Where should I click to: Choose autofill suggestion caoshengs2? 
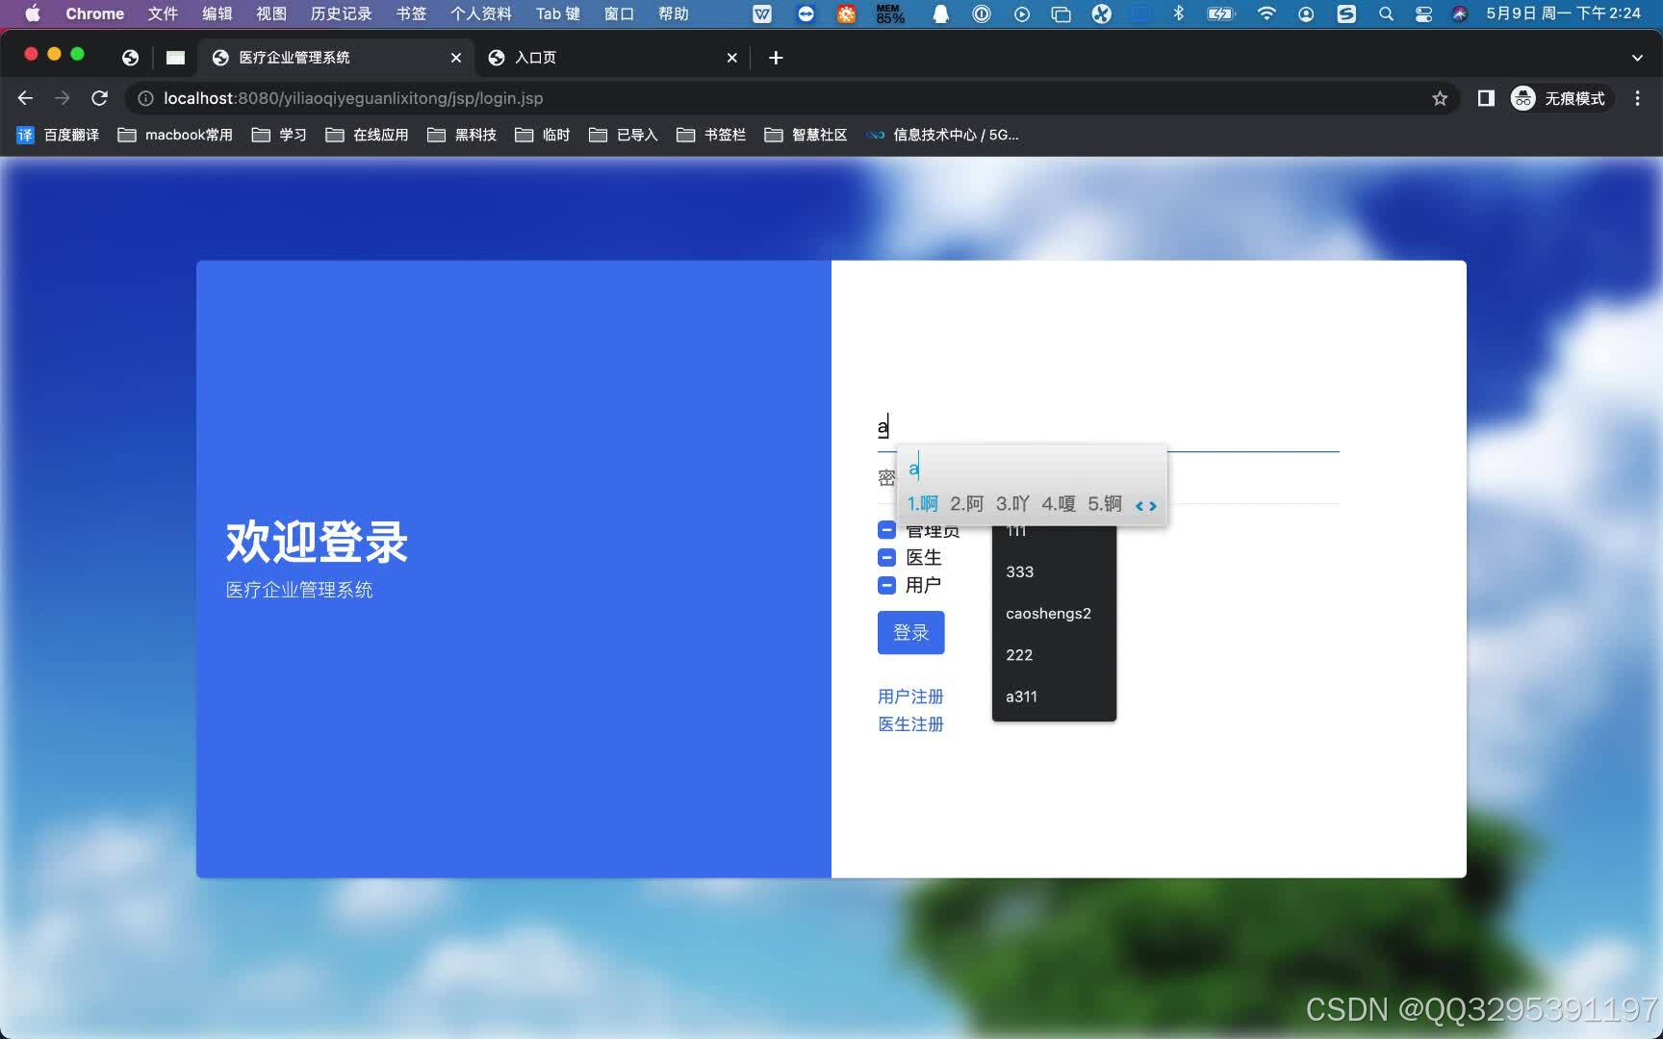tap(1054, 613)
